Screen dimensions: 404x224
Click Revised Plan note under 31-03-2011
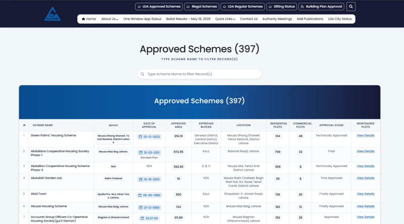click(149, 158)
